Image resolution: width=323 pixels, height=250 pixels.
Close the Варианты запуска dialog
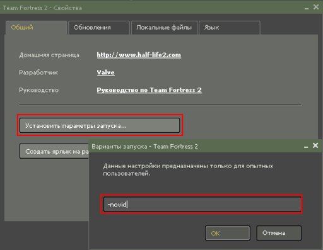(x=315, y=145)
